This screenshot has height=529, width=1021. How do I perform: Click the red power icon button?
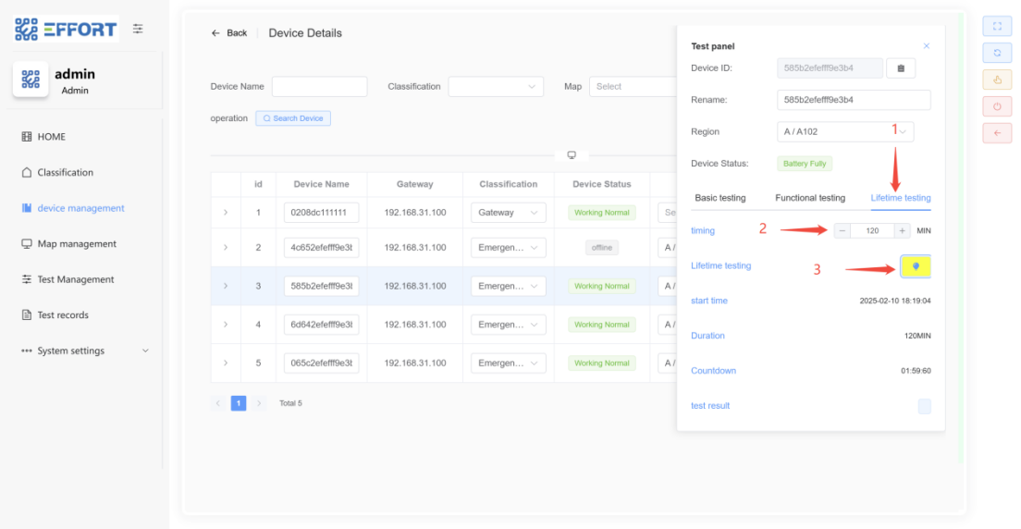tap(997, 106)
